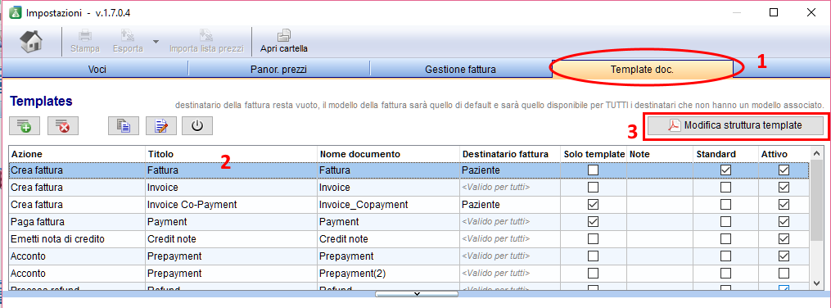Uncheck Solo template for Invoice Co-Payment
831x308 pixels.
pos(593,205)
